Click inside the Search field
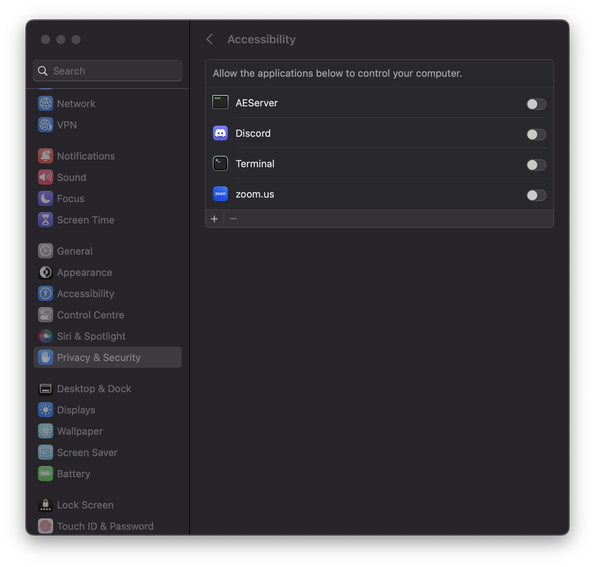Image resolution: width=595 pixels, height=567 pixels. [x=107, y=71]
